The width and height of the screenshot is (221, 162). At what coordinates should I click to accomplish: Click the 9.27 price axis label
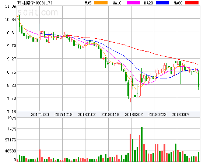(11, 59)
